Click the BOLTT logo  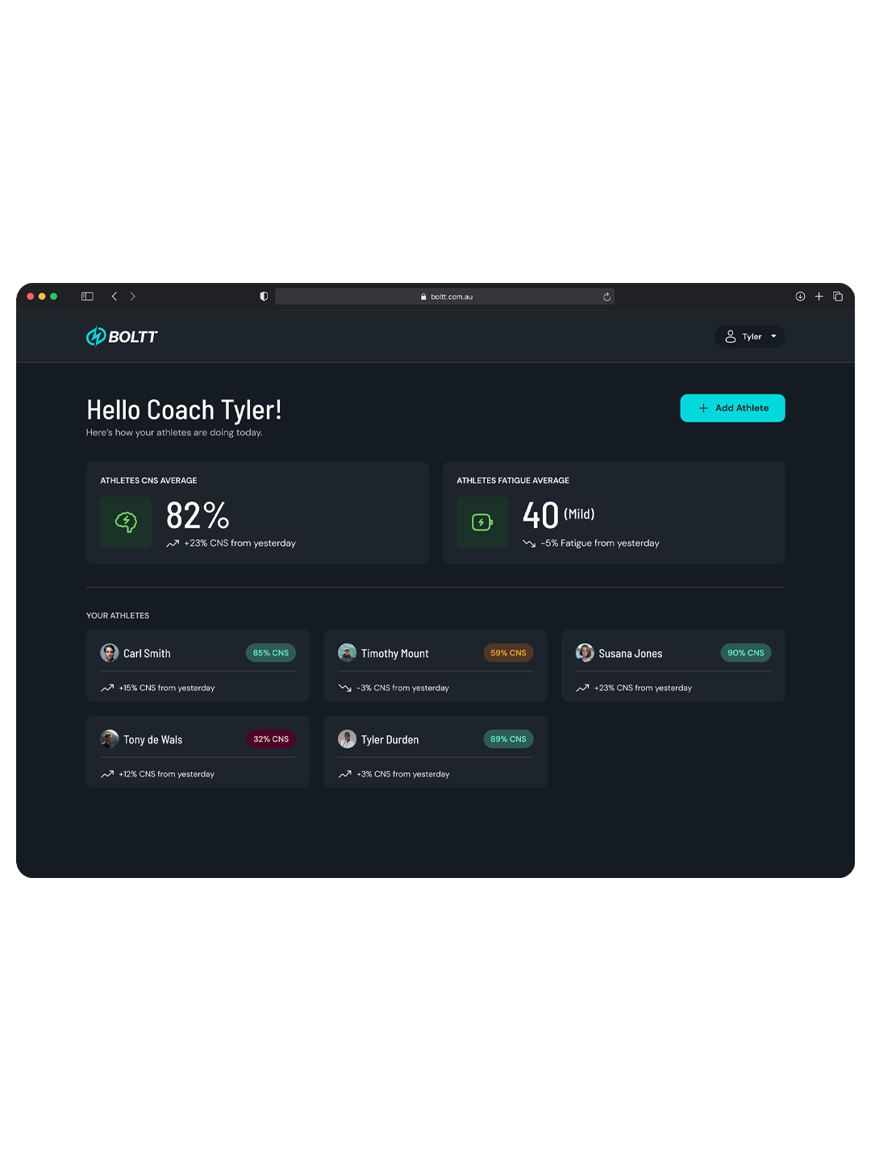tap(122, 336)
